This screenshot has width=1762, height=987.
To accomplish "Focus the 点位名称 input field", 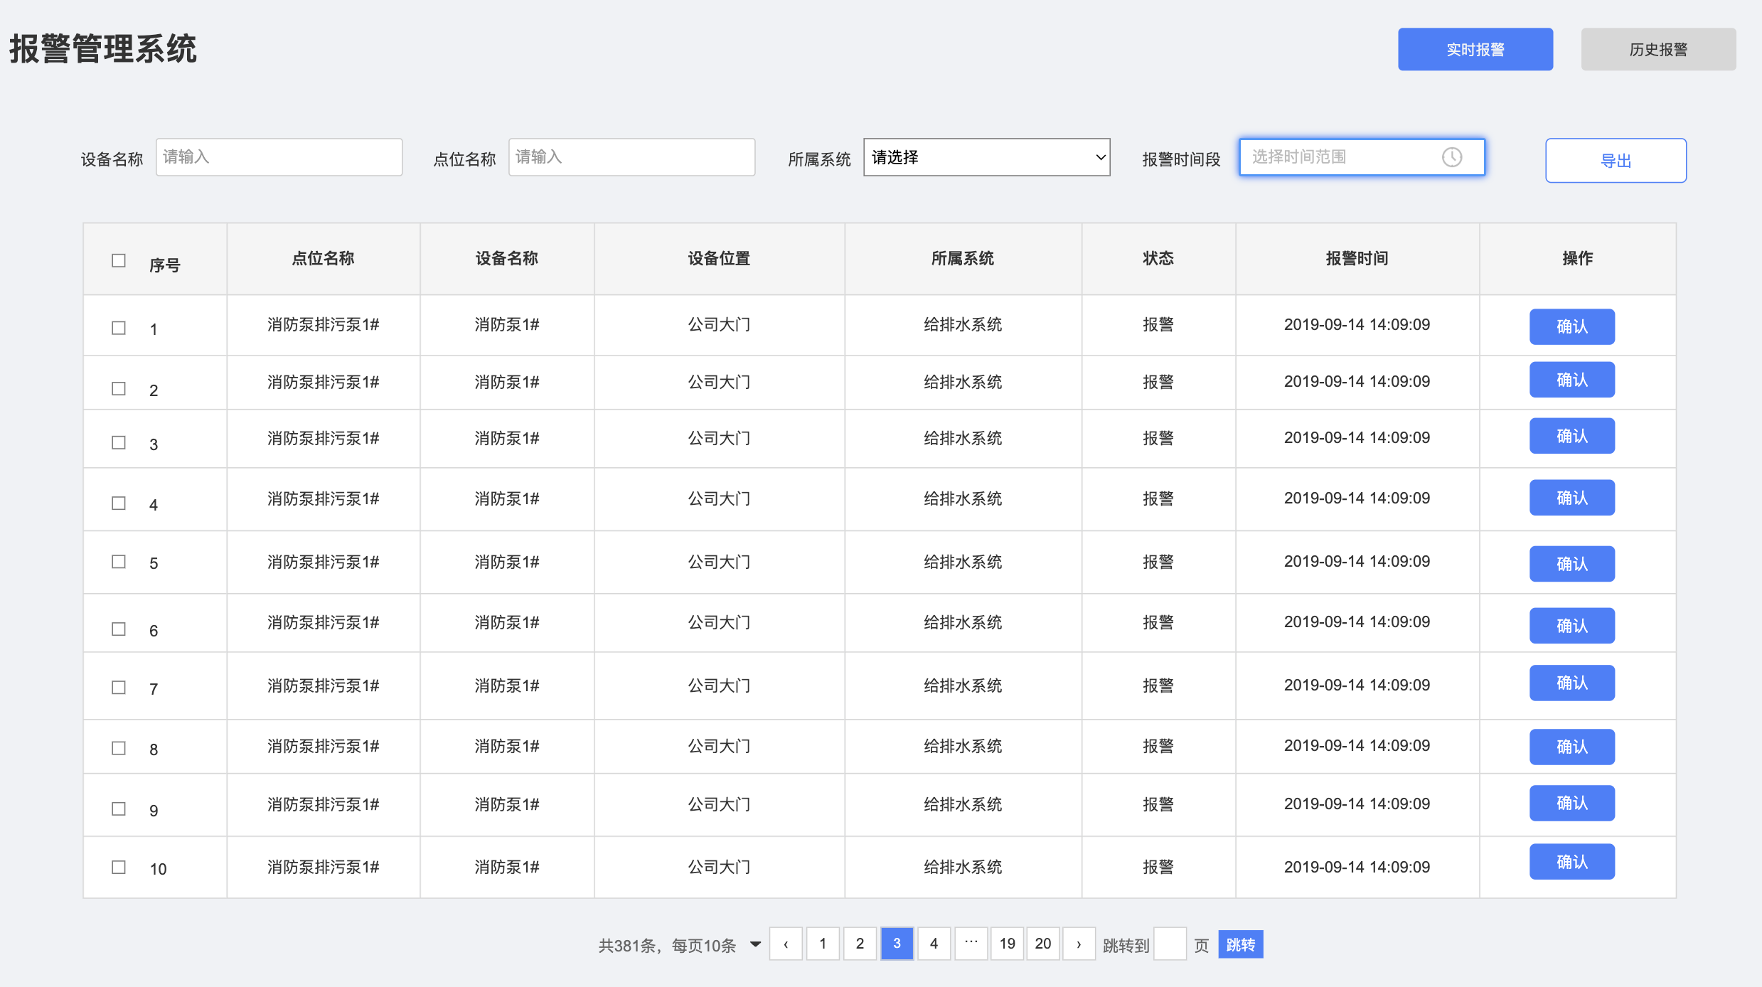I will (x=631, y=157).
